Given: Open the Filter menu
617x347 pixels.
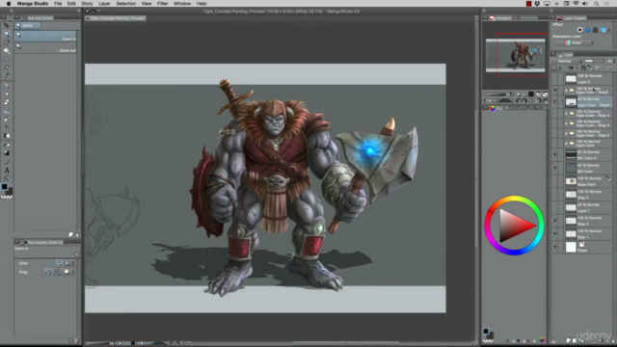Looking at the screenshot, I should tap(163, 4).
